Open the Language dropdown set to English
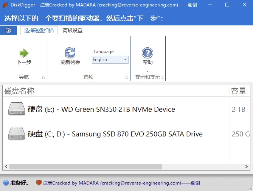 click(110, 59)
